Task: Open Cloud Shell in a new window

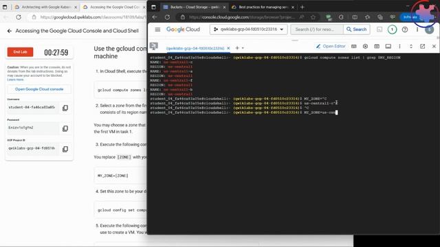Action: point(422,46)
